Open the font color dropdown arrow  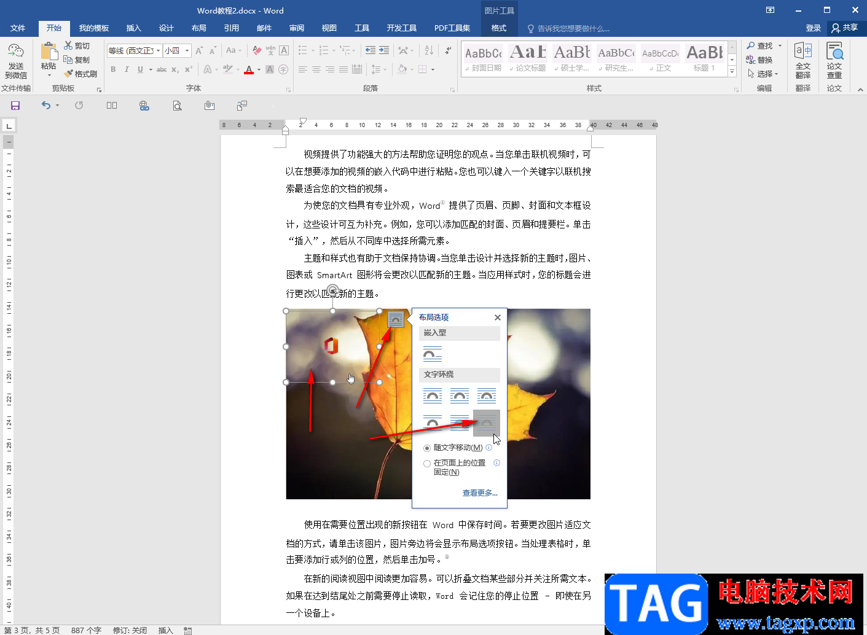tap(259, 69)
